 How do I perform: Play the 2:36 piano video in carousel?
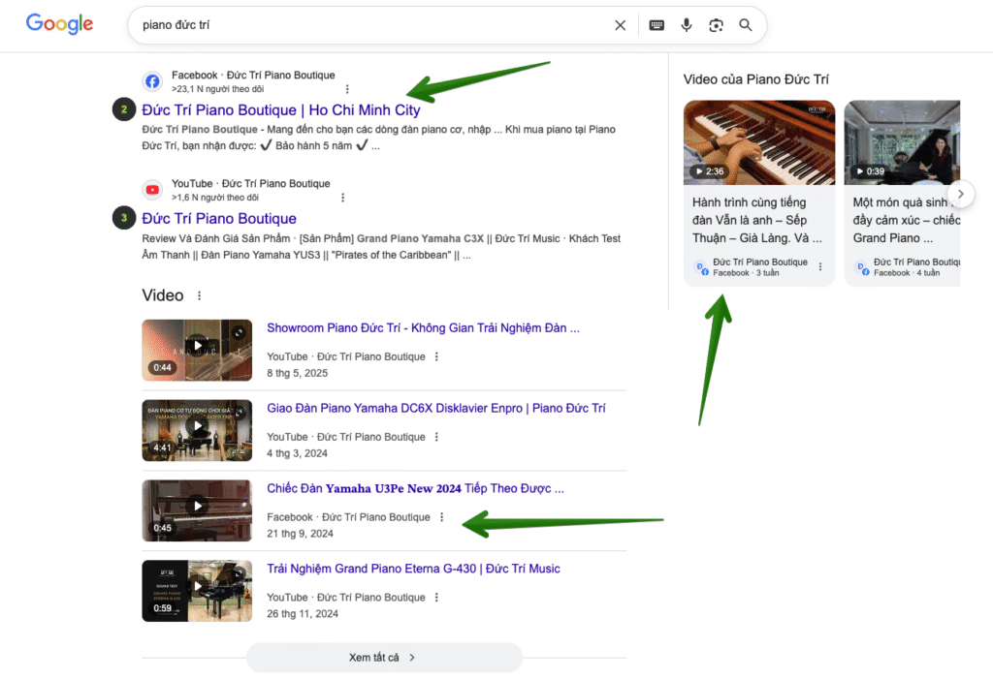(x=758, y=142)
